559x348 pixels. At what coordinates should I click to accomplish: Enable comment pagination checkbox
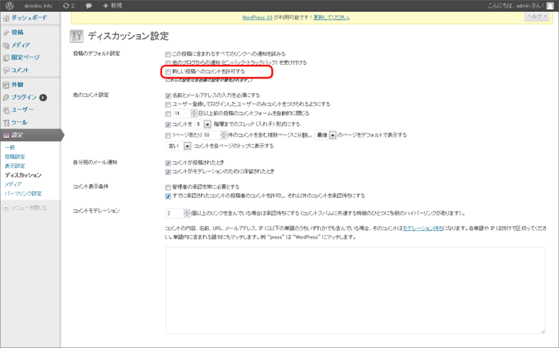click(x=168, y=135)
